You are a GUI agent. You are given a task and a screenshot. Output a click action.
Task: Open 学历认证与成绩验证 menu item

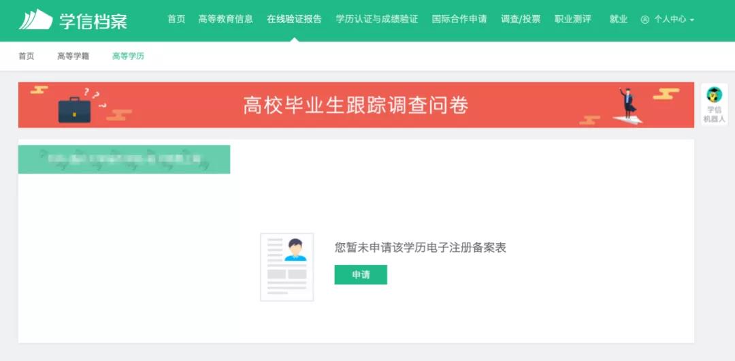tap(376, 19)
